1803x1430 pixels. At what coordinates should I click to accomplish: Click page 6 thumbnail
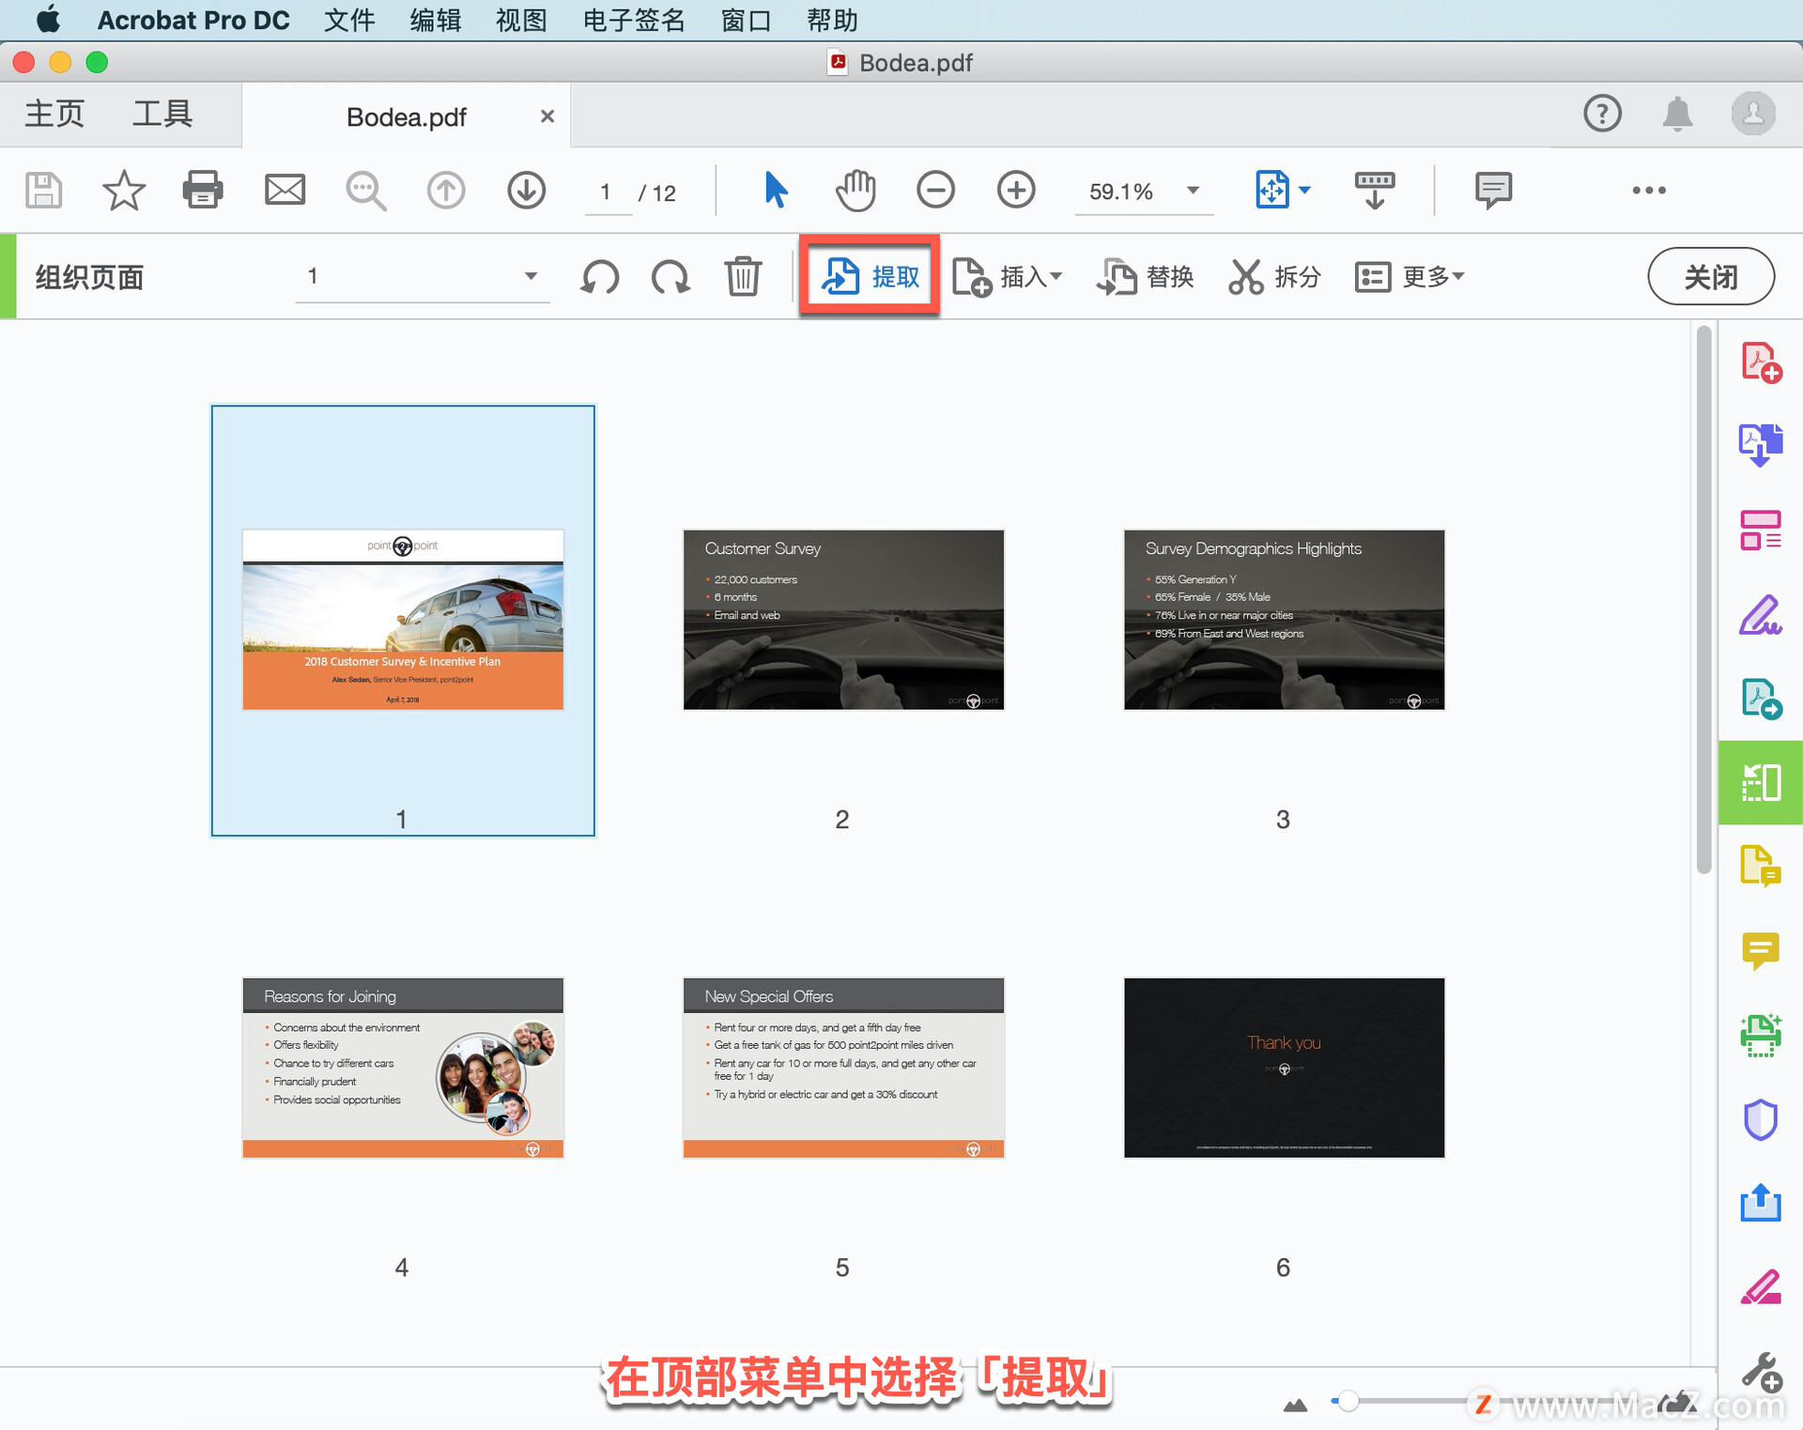(x=1284, y=1066)
